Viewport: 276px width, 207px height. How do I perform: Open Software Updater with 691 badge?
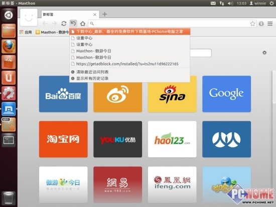pyautogui.click(x=9, y=124)
